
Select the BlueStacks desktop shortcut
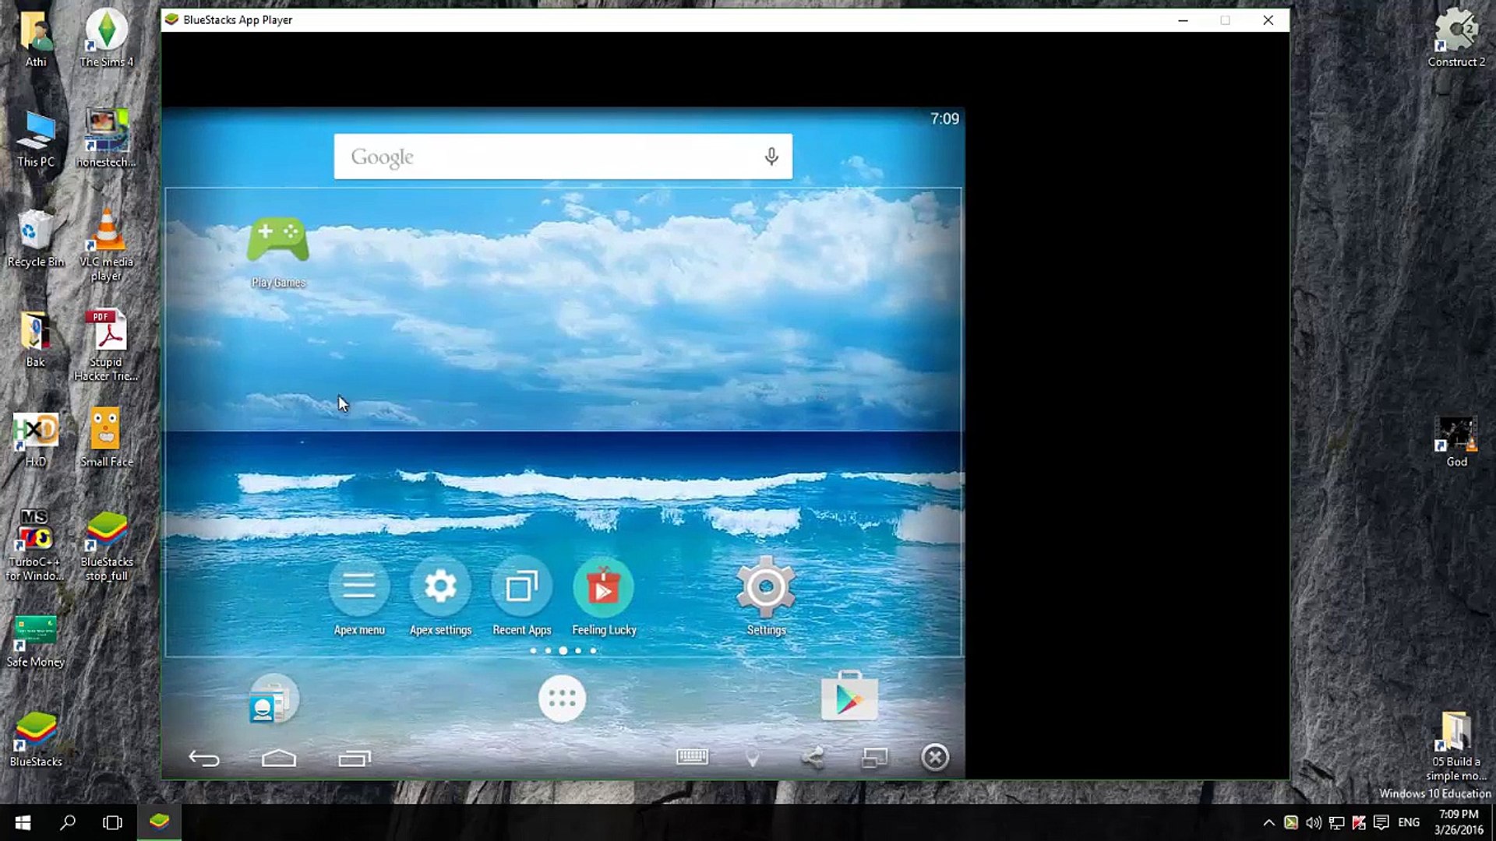tap(35, 739)
